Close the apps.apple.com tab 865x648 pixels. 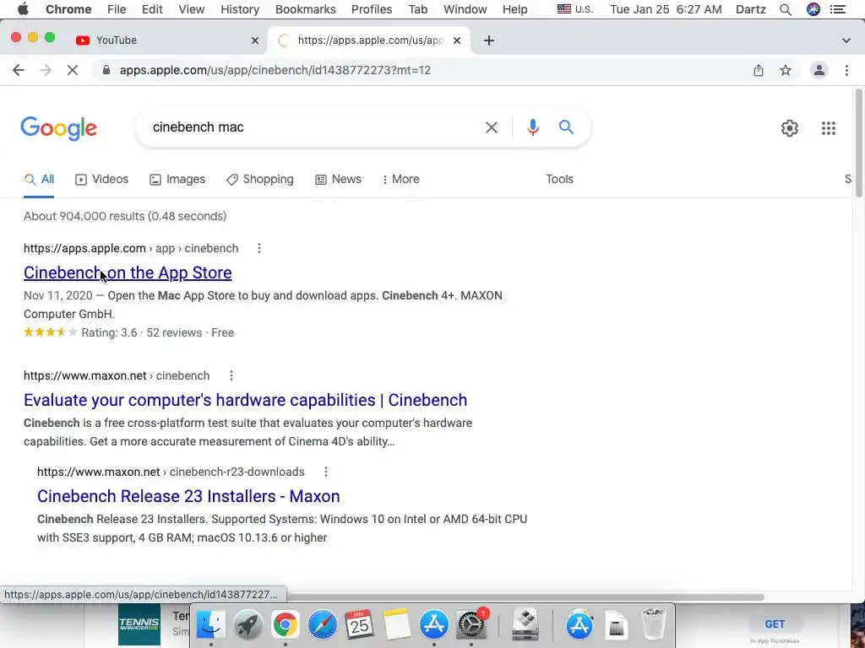(x=457, y=40)
